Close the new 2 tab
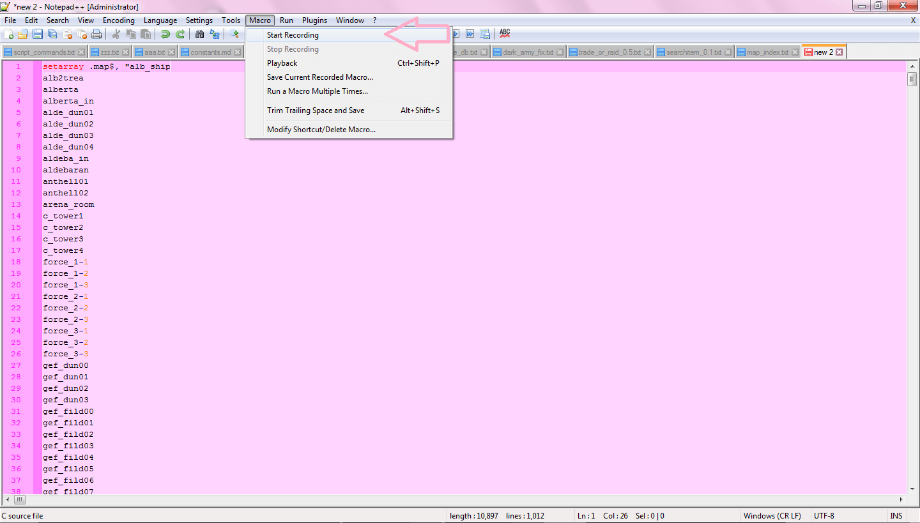Image resolution: width=920 pixels, height=523 pixels. [838, 52]
